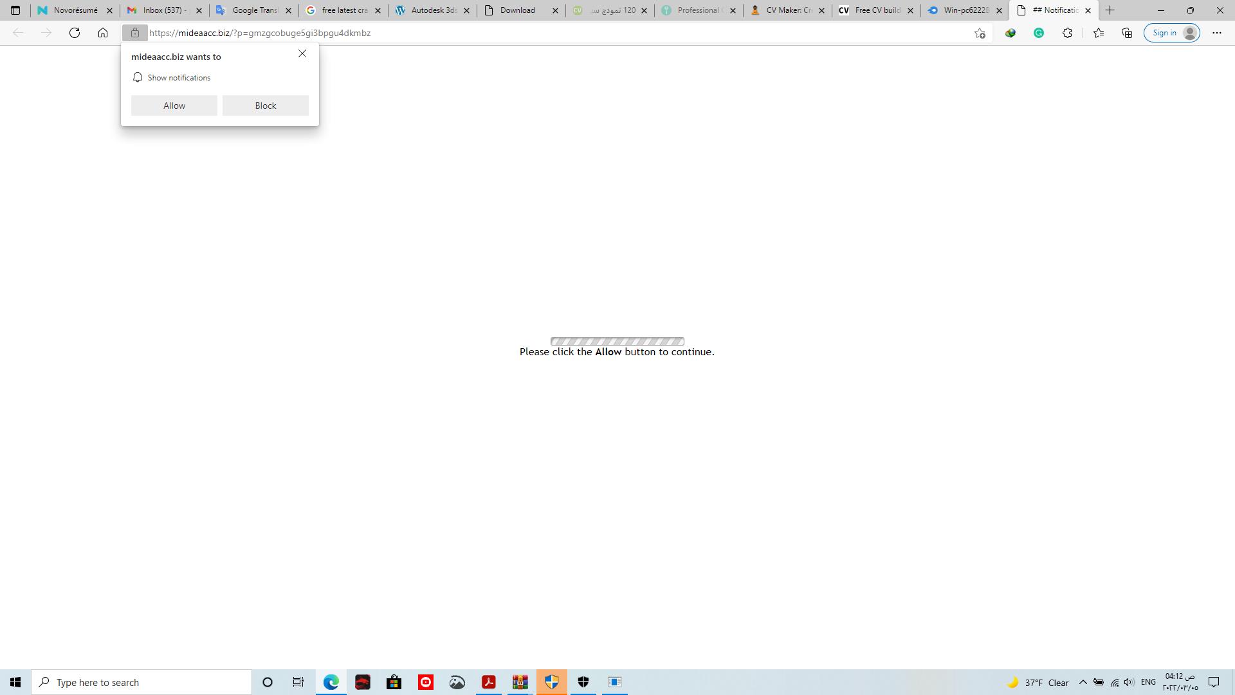Toggle ENG input language indicator

(x=1148, y=682)
